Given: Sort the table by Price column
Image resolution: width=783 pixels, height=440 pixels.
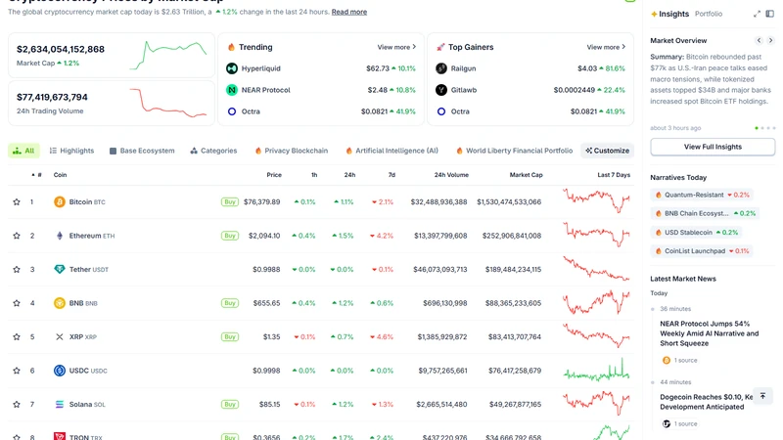Looking at the screenshot, I should pyautogui.click(x=274, y=175).
